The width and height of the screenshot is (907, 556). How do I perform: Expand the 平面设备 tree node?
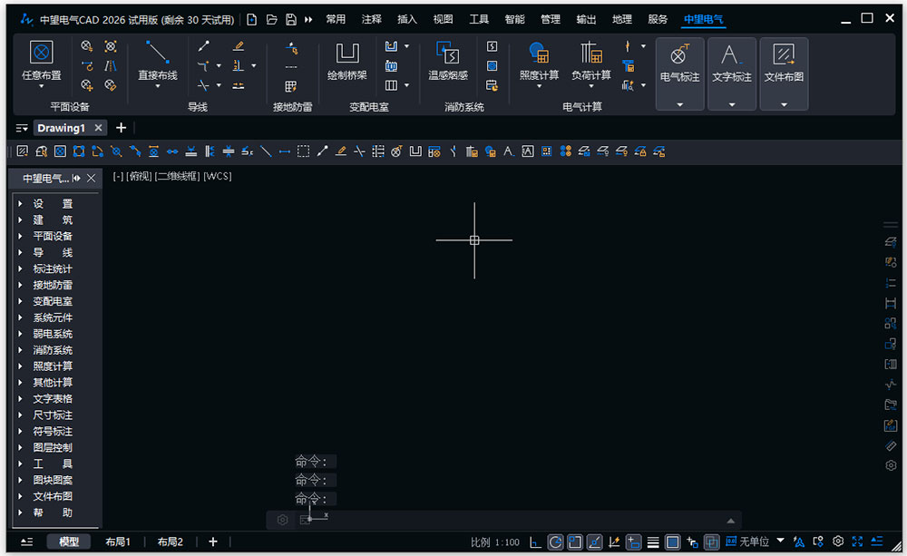[20, 236]
